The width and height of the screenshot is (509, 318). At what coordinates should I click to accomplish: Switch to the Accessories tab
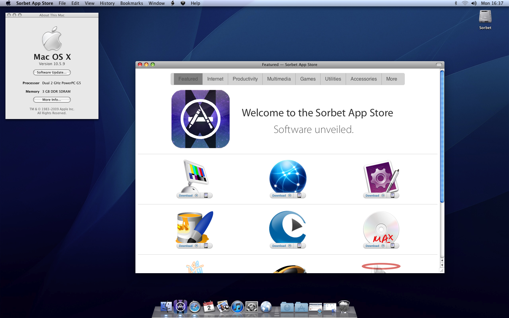tap(364, 79)
